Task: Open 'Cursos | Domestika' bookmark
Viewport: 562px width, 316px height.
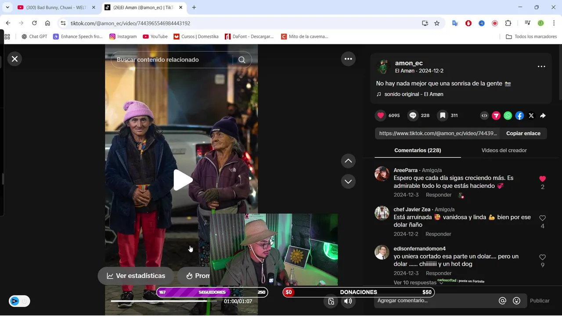Action: pos(196,36)
